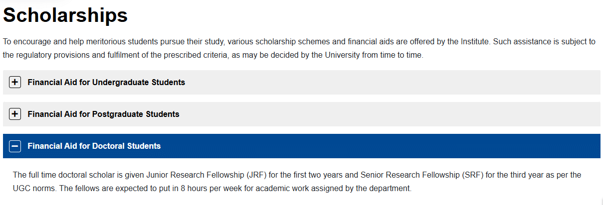Click the plus icon beside Postgraduate Students

tap(15, 114)
